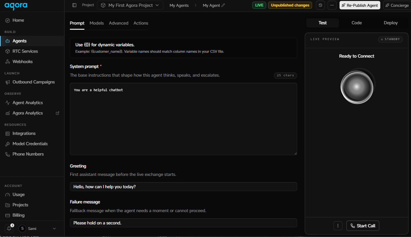Open RTC Services
The width and height of the screenshot is (411, 237).
(25, 51)
